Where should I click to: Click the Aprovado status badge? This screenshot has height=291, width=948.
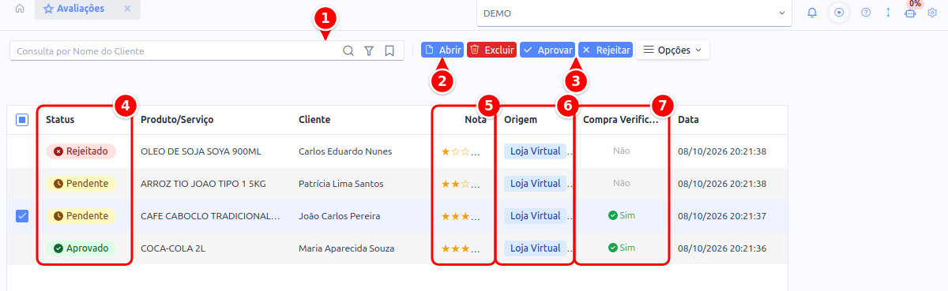[x=81, y=248]
